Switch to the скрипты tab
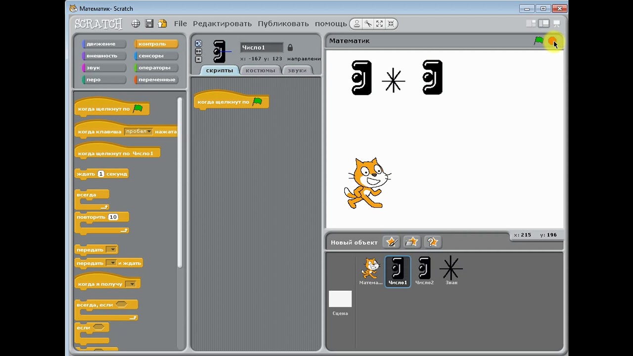The image size is (633, 356). pos(219,70)
